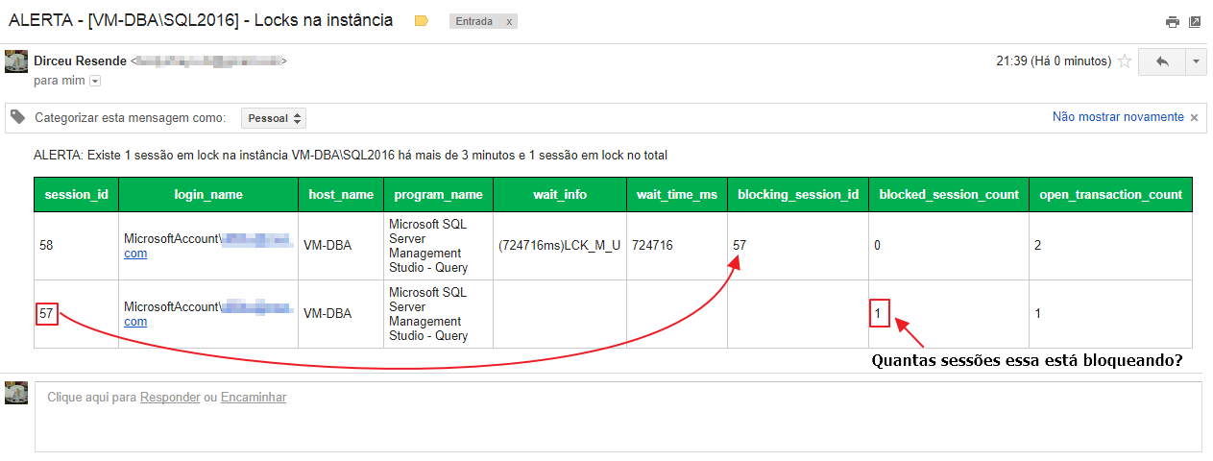Click the avatar beside the reply box

[x=15, y=393]
